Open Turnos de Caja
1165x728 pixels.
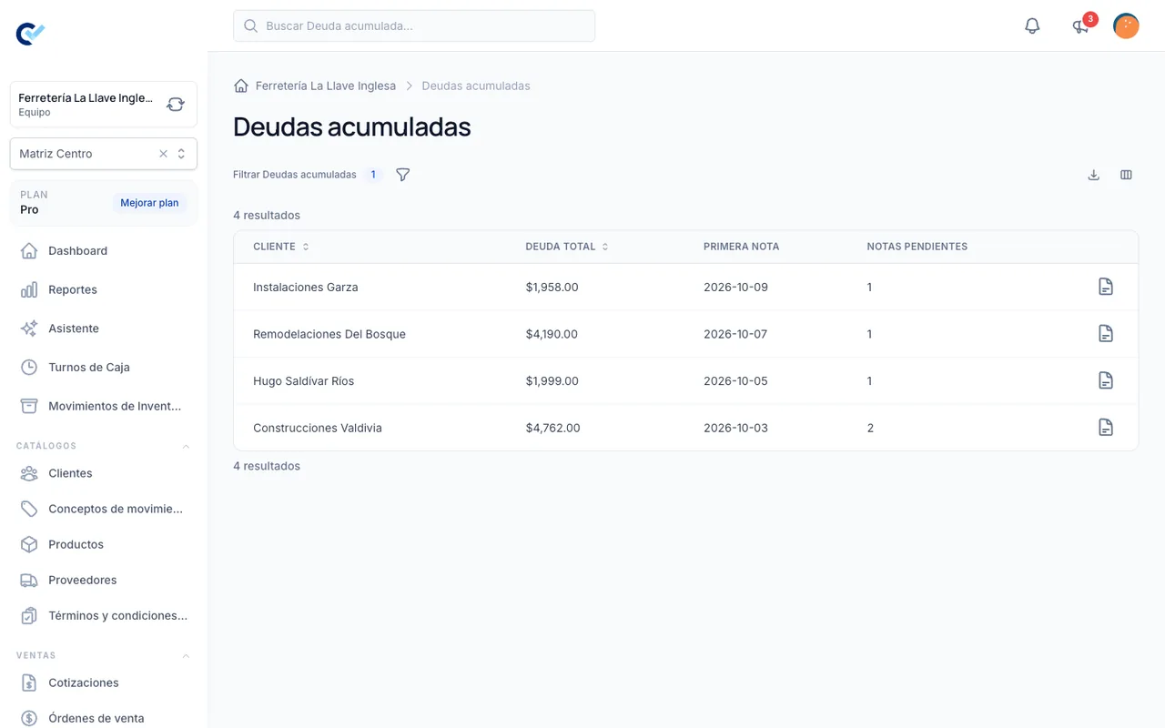click(x=104, y=368)
